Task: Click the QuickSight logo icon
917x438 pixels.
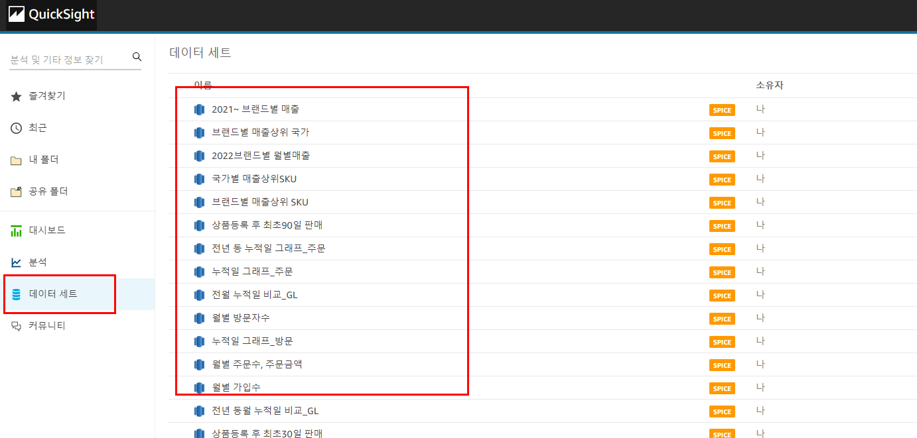Action: pos(17,14)
